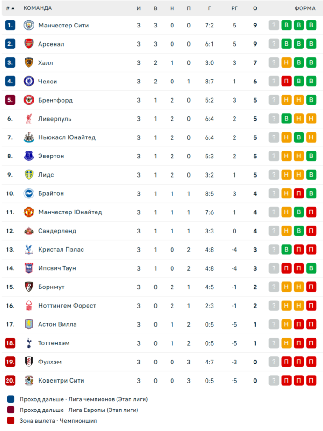
Task: Click the Tottenham crest icon
Action: pyautogui.click(x=28, y=343)
